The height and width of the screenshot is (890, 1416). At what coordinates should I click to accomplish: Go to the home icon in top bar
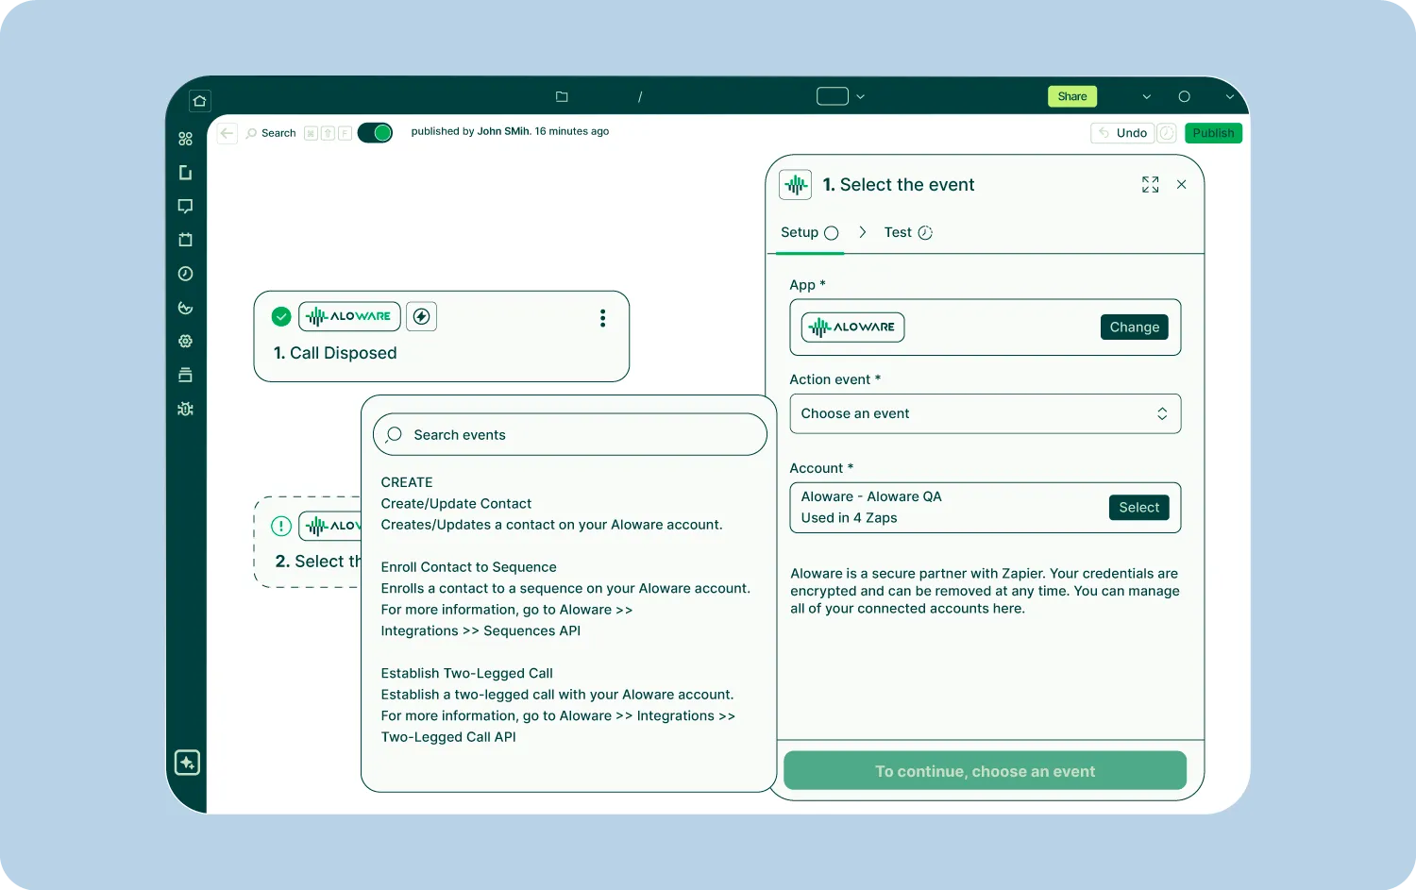pyautogui.click(x=199, y=101)
